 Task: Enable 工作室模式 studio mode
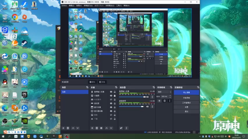(187, 103)
